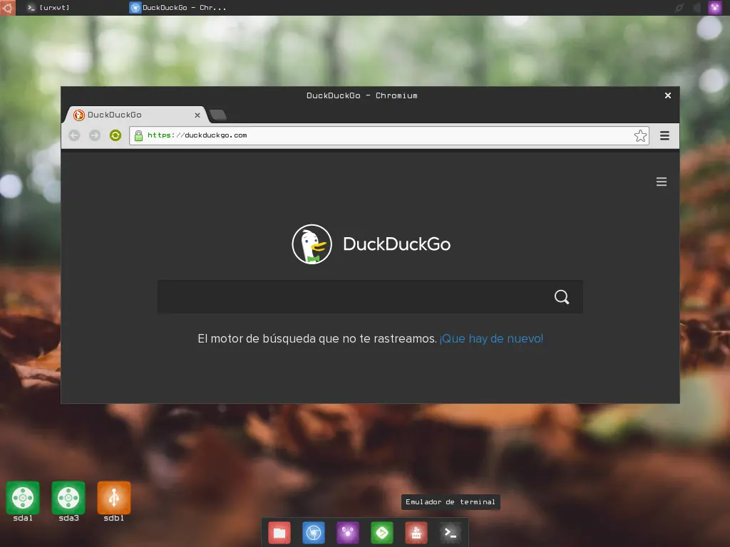This screenshot has width=730, height=547.
Task: Click the URL address bar
Action: [389, 135]
